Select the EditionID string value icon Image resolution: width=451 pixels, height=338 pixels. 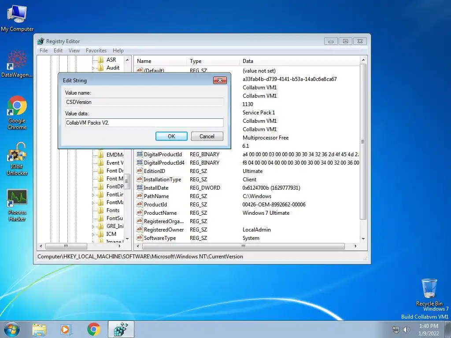click(x=140, y=171)
